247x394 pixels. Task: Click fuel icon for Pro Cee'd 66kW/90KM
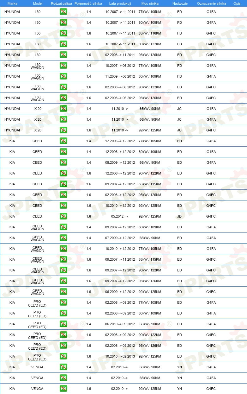[x=63, y=324]
